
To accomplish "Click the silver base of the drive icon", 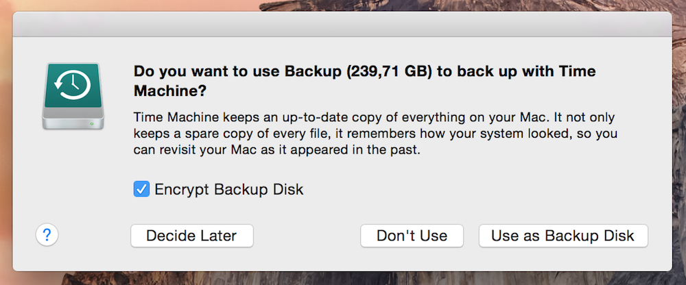I will click(x=73, y=119).
